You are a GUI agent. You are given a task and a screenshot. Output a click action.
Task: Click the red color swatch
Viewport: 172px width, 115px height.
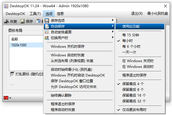[6, 98]
